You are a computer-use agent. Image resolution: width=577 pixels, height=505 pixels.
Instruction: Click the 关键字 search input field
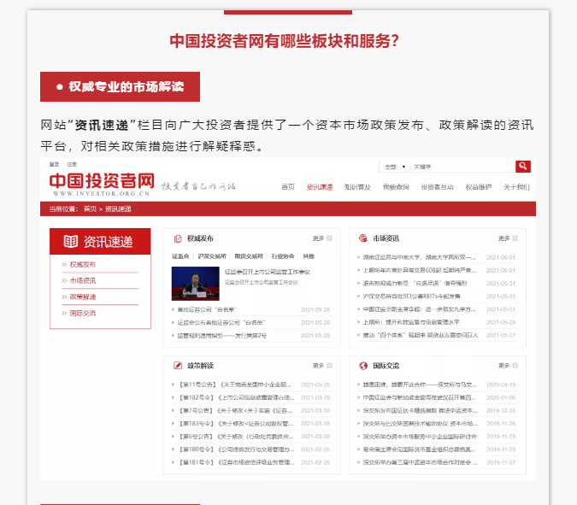(x=462, y=167)
